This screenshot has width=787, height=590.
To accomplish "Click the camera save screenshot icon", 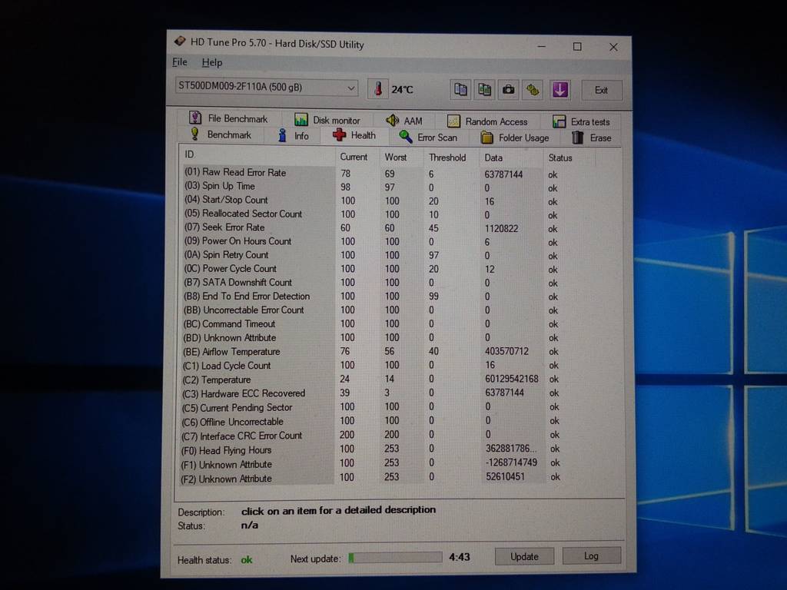I will pos(508,89).
